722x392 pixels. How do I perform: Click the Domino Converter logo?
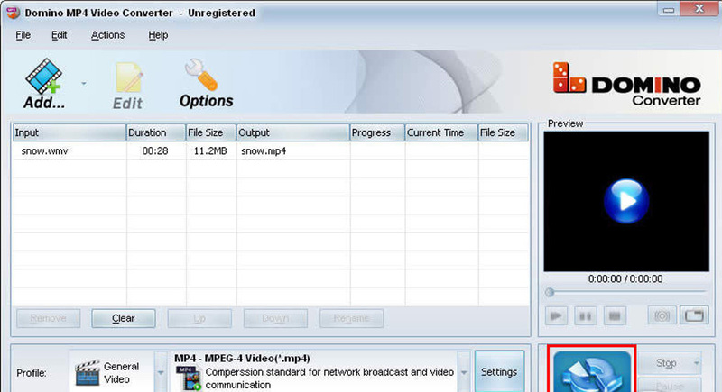click(x=626, y=84)
